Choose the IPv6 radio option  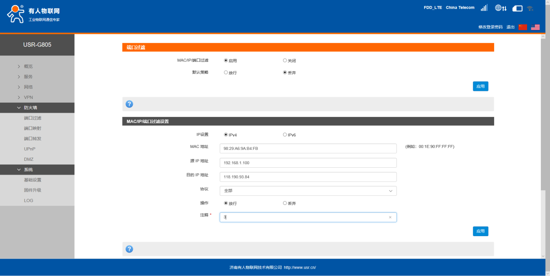coord(285,135)
